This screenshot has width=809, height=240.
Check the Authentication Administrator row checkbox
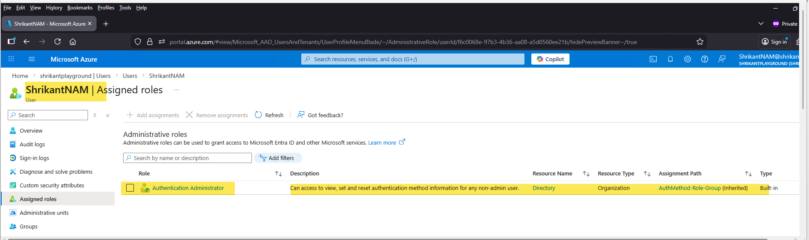[x=130, y=188]
